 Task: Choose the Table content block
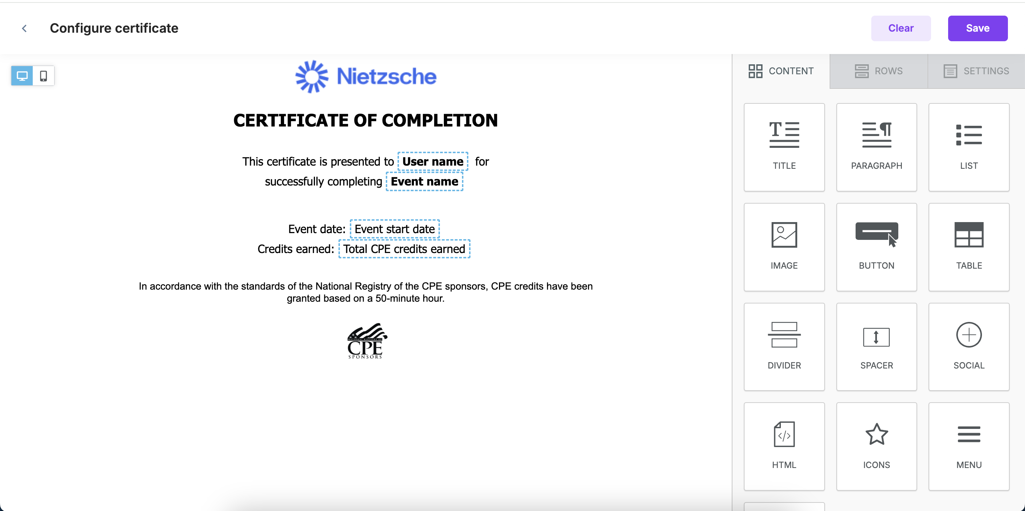[x=968, y=247]
